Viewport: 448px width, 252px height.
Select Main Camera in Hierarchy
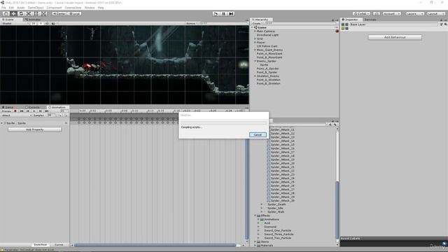(265, 31)
